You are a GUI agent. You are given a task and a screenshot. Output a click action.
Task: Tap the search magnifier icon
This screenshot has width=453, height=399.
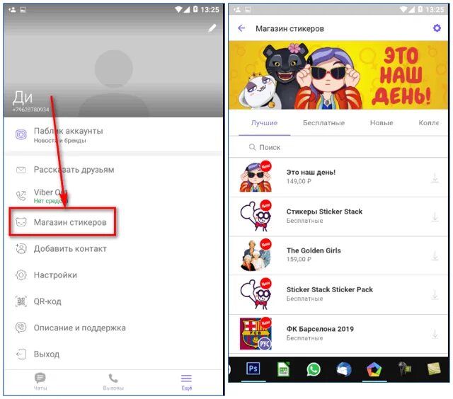pos(252,147)
